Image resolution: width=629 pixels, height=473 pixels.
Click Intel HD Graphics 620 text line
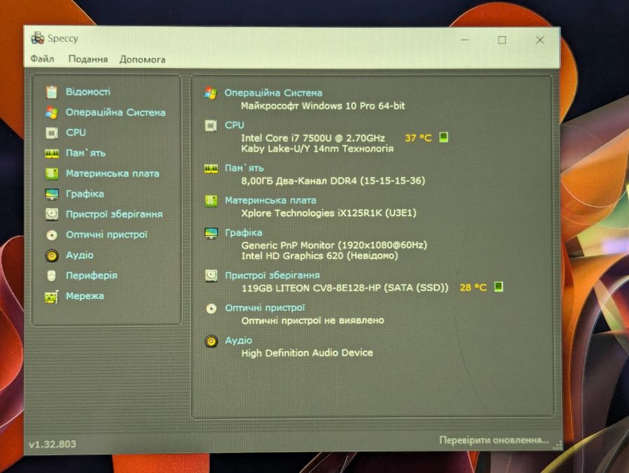(x=319, y=256)
